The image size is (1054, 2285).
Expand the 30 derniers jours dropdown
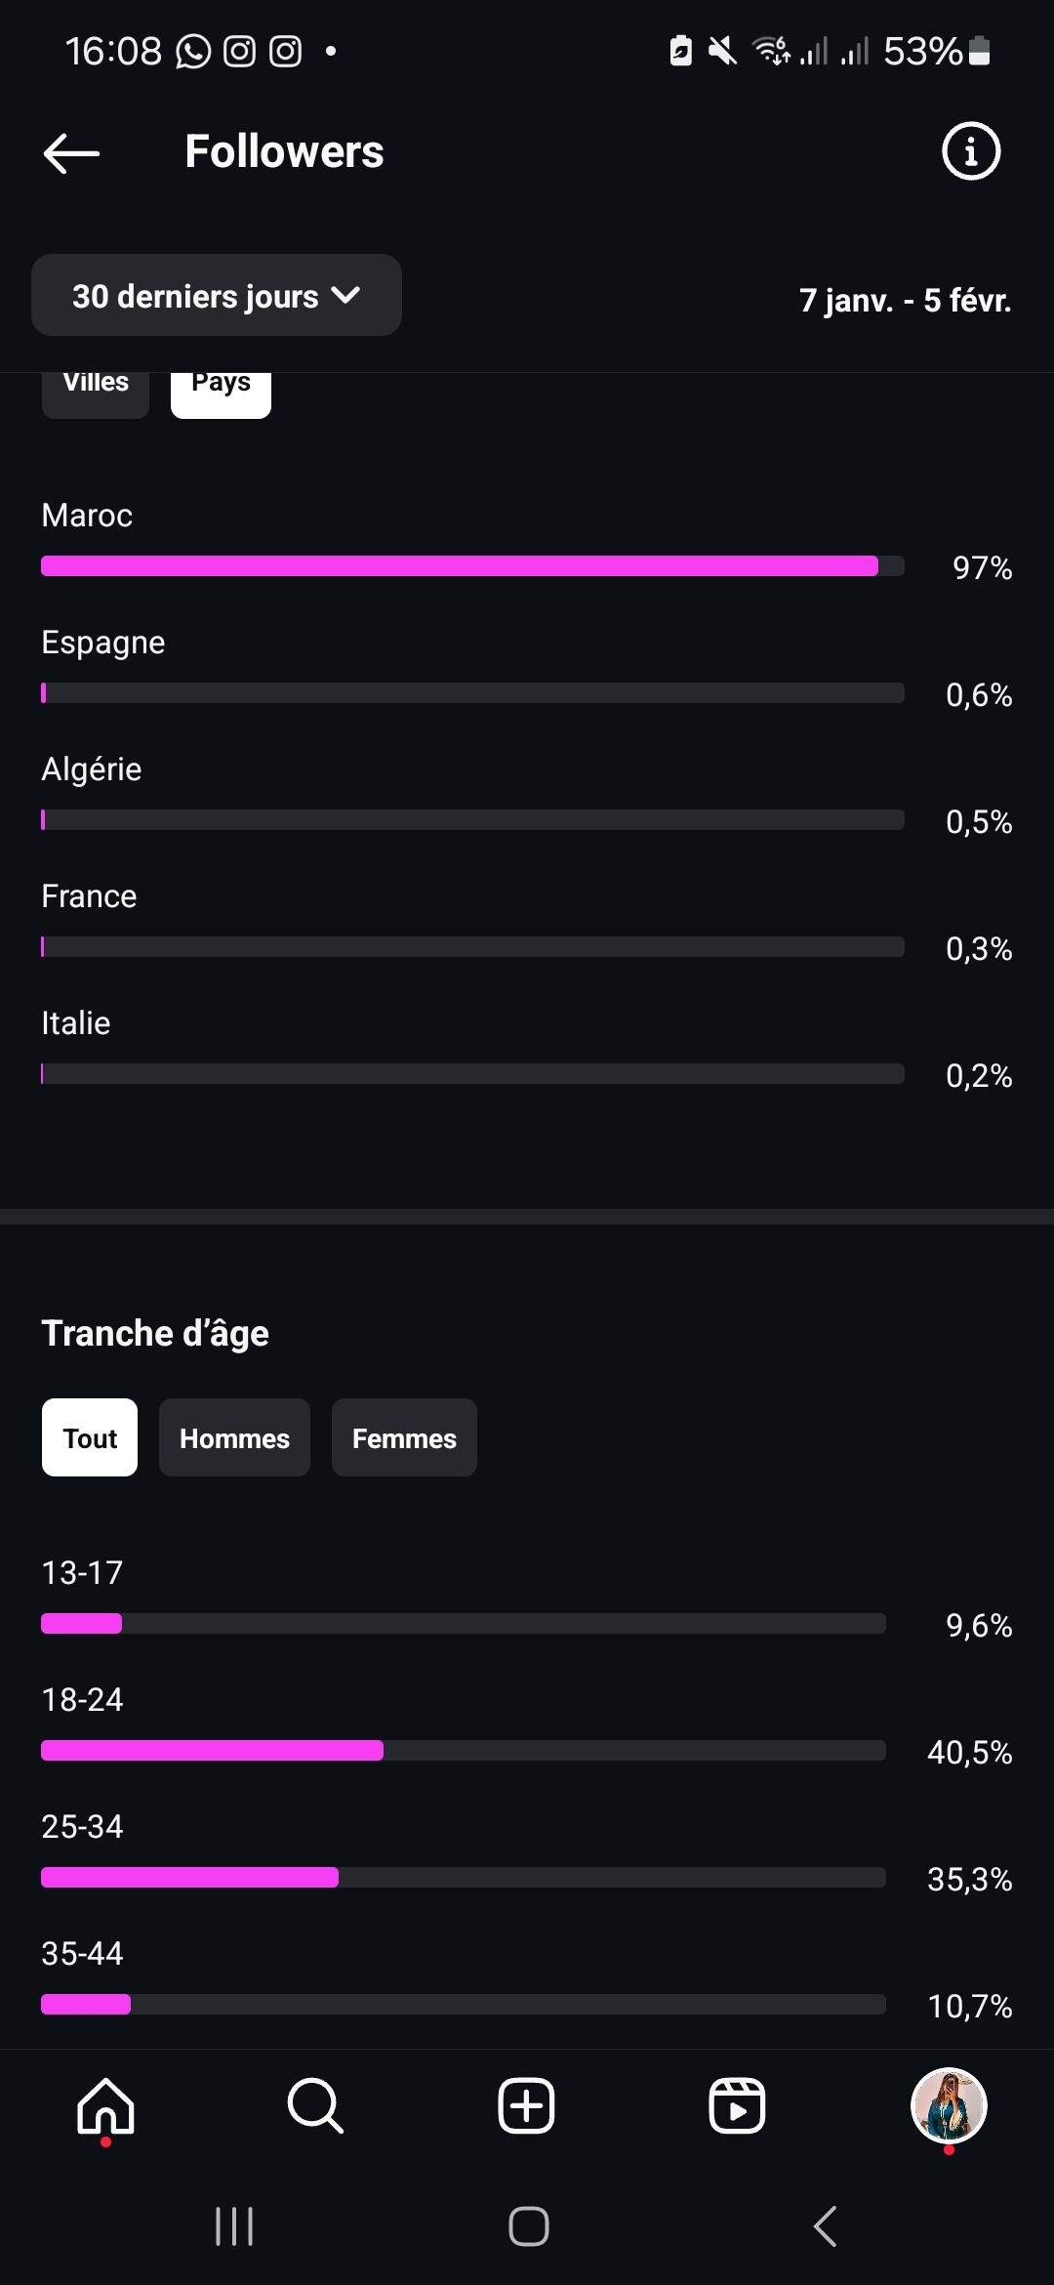tap(217, 295)
